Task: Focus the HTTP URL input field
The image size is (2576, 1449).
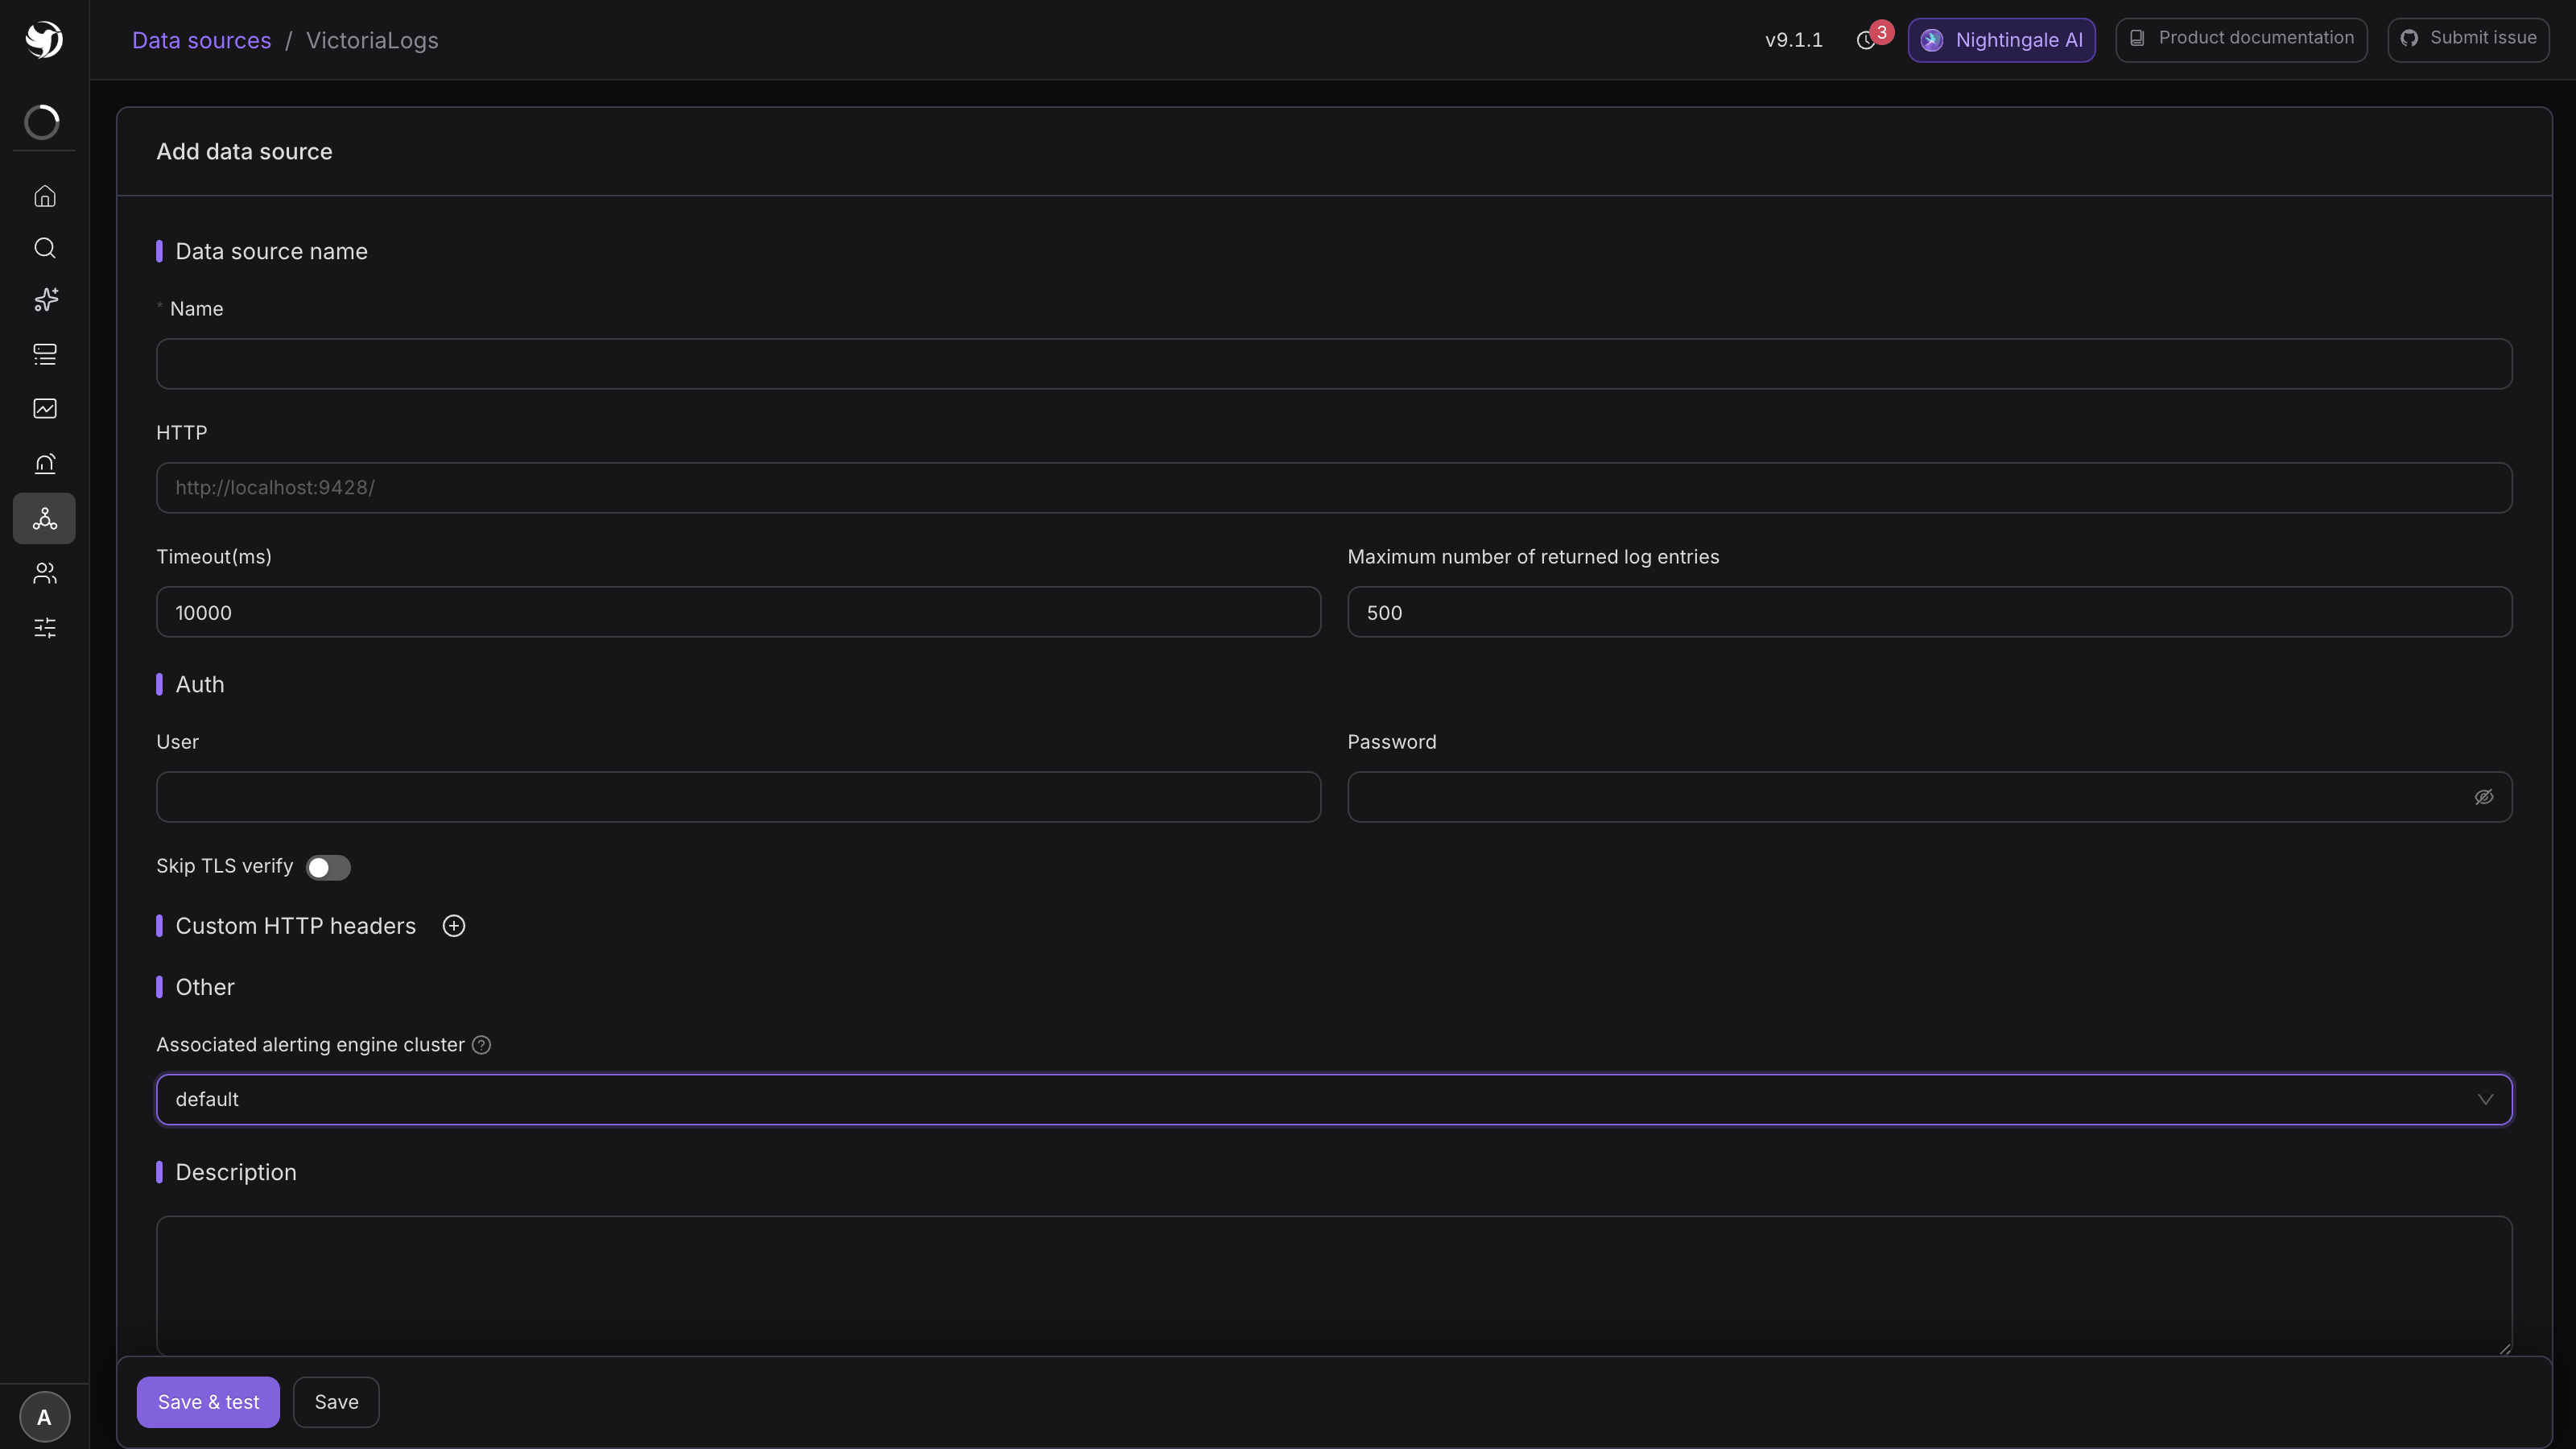Action: click(x=1334, y=488)
